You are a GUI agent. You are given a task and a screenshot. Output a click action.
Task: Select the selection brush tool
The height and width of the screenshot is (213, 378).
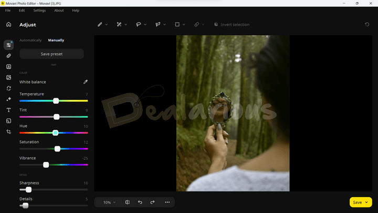100,24
